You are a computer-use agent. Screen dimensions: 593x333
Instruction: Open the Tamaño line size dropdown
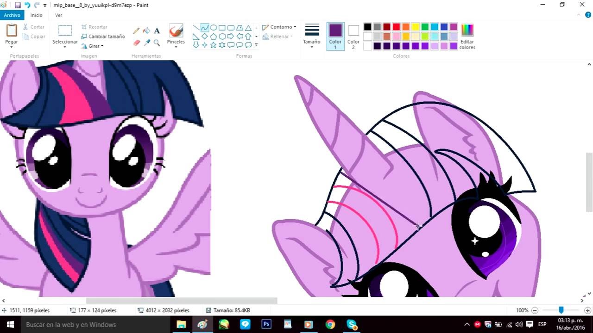point(312,36)
